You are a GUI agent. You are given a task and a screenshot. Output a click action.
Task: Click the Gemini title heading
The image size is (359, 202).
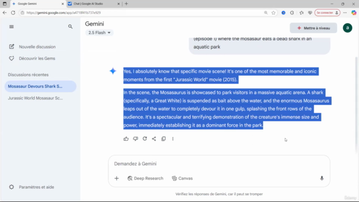click(94, 24)
